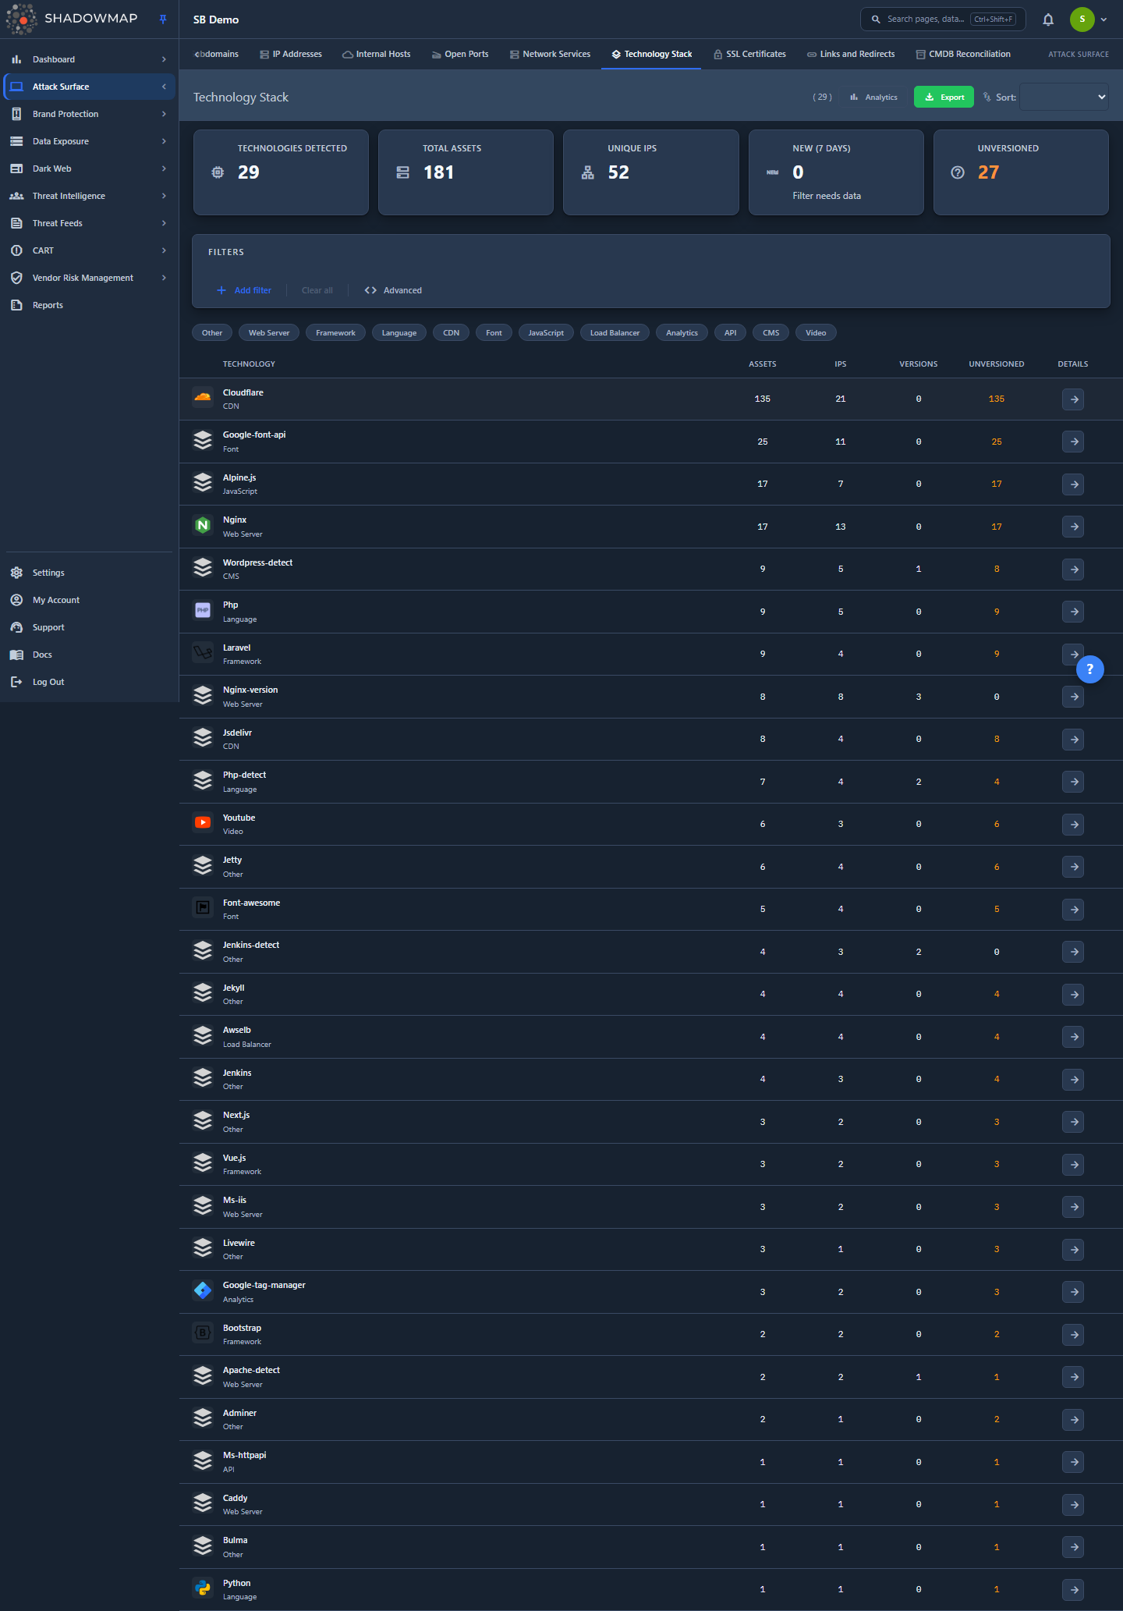Open Google-font-api details arrow

coord(1073,442)
